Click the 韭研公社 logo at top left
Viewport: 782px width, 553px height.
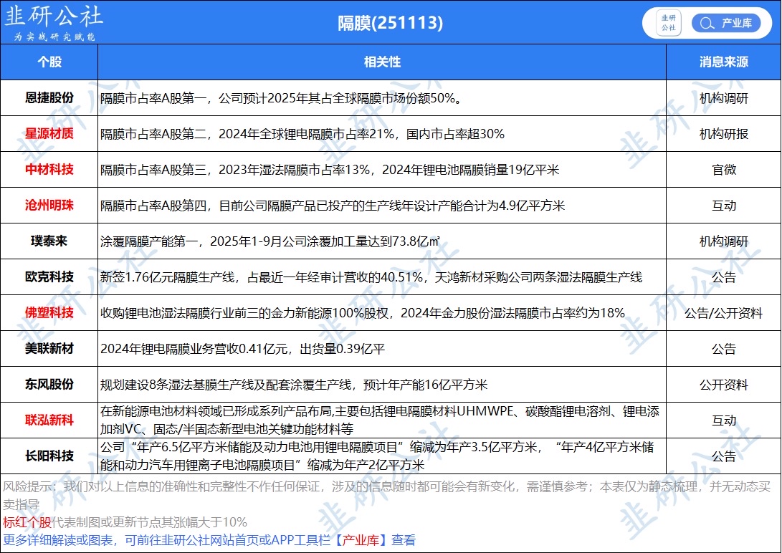(53, 16)
